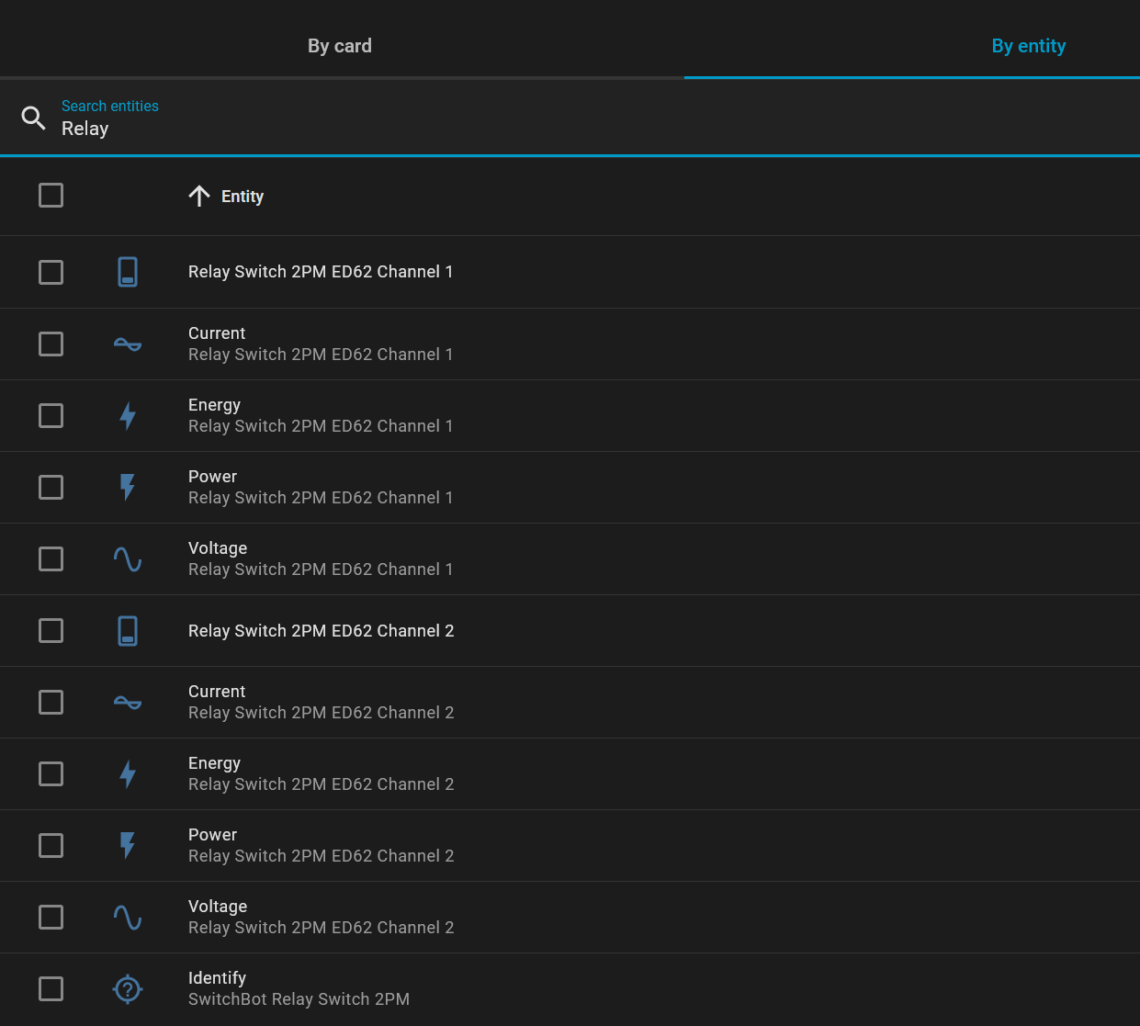This screenshot has height=1026, width=1140.
Task: Check the Relay Switch 2PM ED62 Channel 1 box
Action: (x=51, y=273)
